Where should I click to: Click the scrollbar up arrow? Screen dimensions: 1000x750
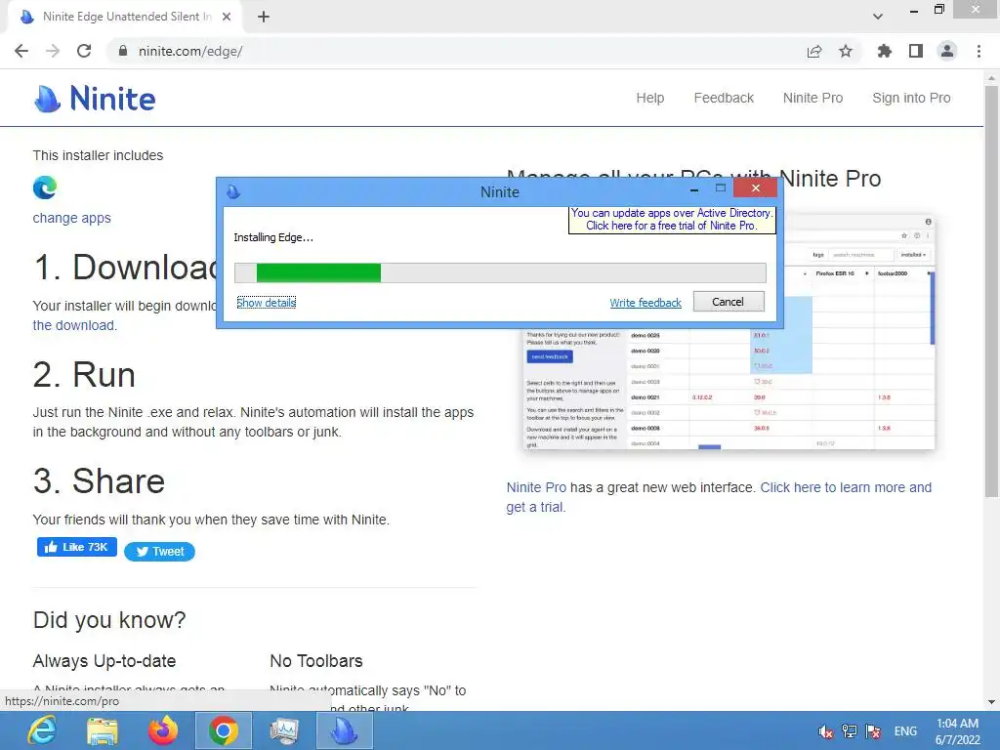pyautogui.click(x=991, y=78)
